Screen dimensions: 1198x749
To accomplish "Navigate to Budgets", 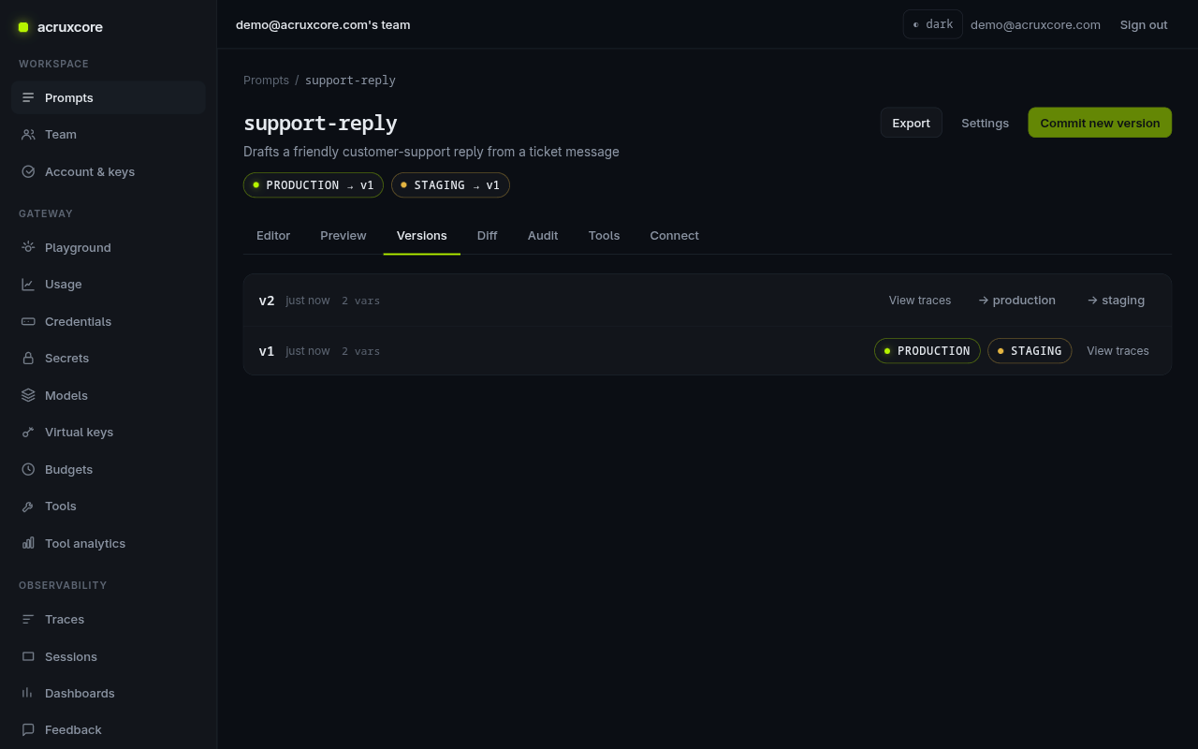I will coord(109,469).
